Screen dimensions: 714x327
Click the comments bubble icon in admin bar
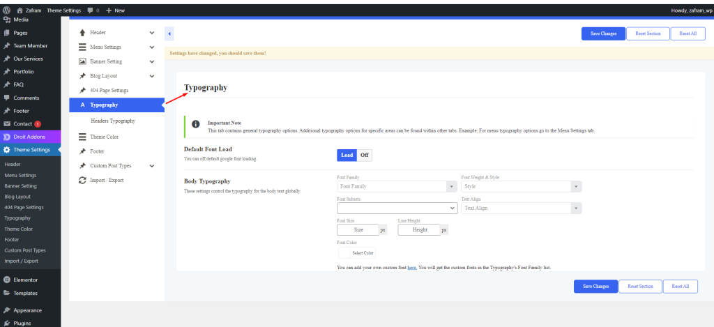pyautogui.click(x=91, y=10)
